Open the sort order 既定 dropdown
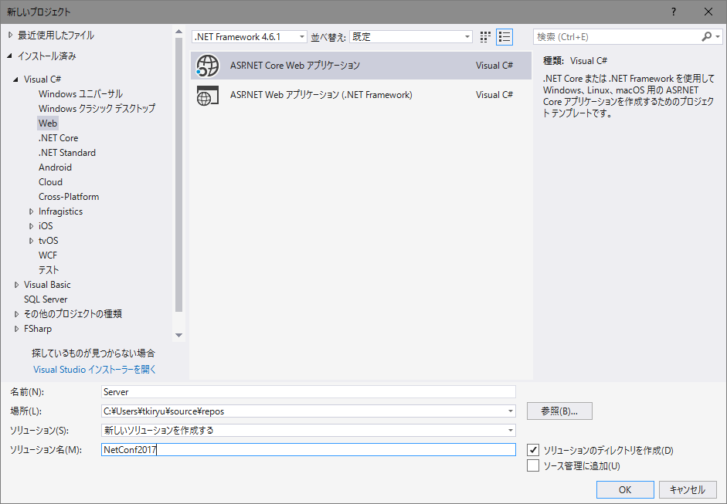The width and height of the screenshot is (727, 504). pos(411,37)
